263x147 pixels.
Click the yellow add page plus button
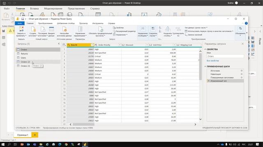click(x=35, y=135)
